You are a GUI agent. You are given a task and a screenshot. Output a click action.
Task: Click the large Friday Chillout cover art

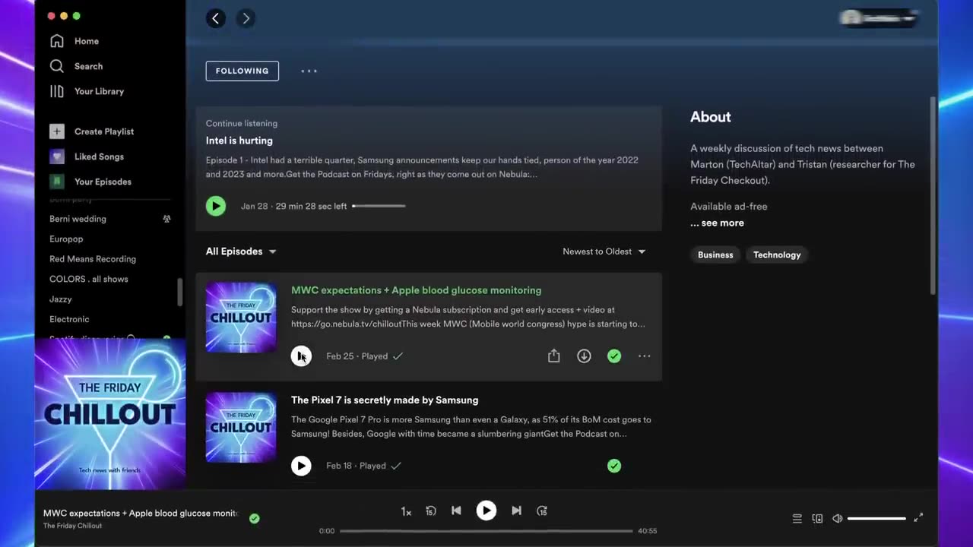(110, 414)
